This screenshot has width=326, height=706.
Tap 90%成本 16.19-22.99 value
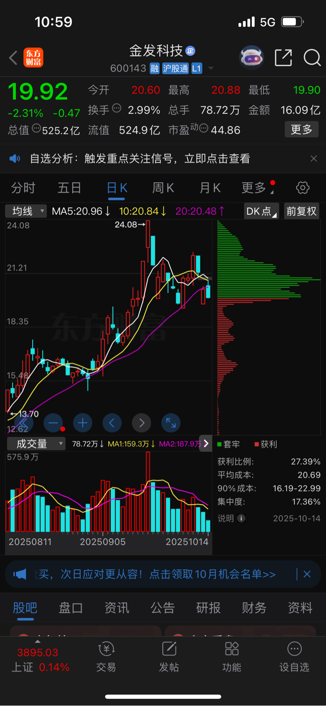pyautogui.click(x=297, y=489)
